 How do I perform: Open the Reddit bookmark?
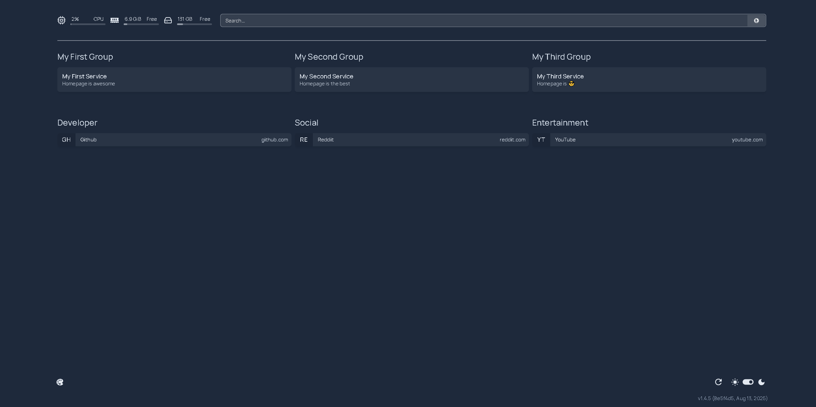click(411, 140)
